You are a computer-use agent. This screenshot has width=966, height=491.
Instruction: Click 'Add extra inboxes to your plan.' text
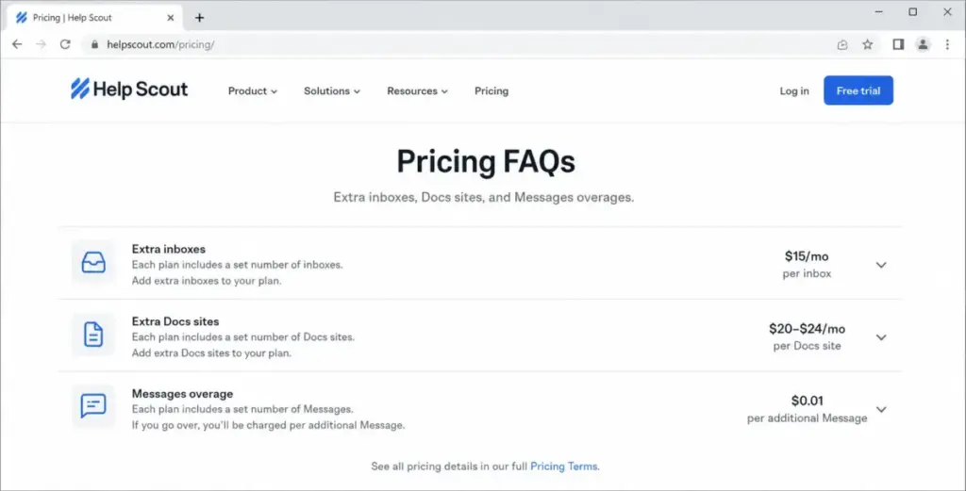pyautogui.click(x=207, y=281)
